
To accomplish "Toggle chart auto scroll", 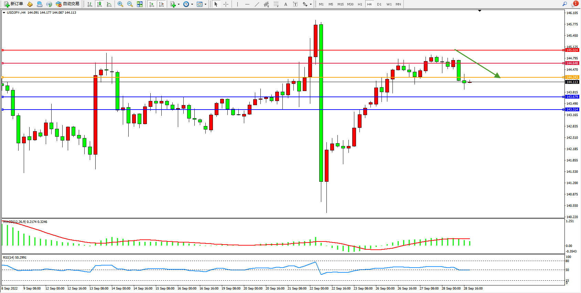I will point(152,4).
